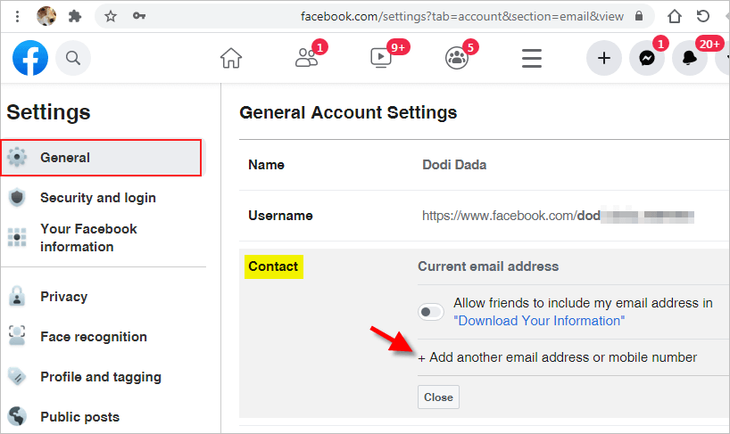
Task: Click the password key icon
Action: pos(138,16)
